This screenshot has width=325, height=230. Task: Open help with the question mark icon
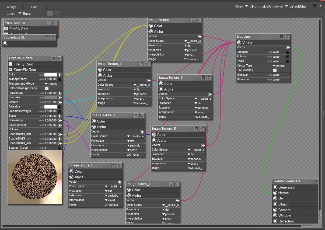[314, 6]
